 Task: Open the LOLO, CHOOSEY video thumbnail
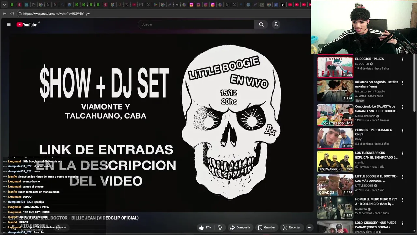tap(335, 227)
